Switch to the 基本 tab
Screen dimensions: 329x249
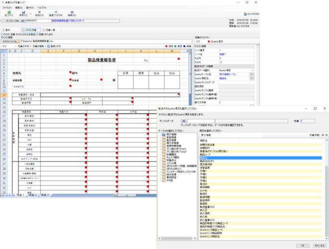pyautogui.click(x=6, y=30)
